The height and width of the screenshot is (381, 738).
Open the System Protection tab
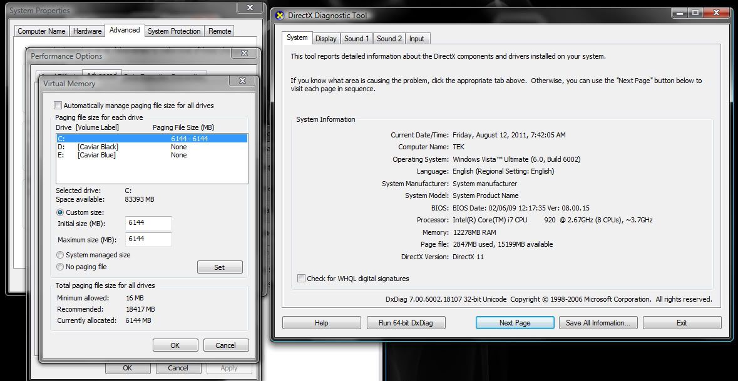174,31
